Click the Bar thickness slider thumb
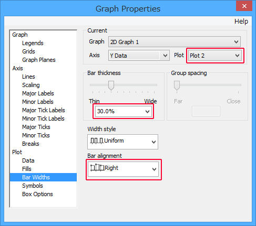The height and width of the screenshot is (226, 256). click(111, 85)
